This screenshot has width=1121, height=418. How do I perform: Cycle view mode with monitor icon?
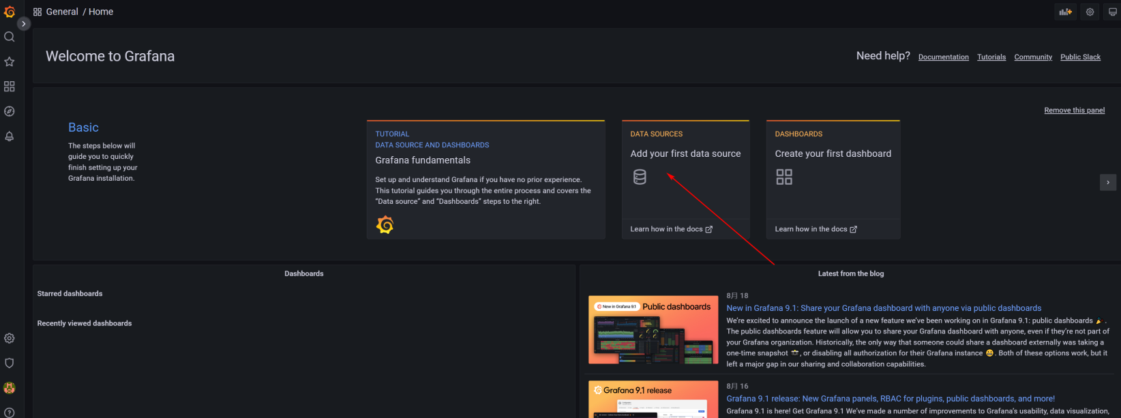[x=1113, y=12]
